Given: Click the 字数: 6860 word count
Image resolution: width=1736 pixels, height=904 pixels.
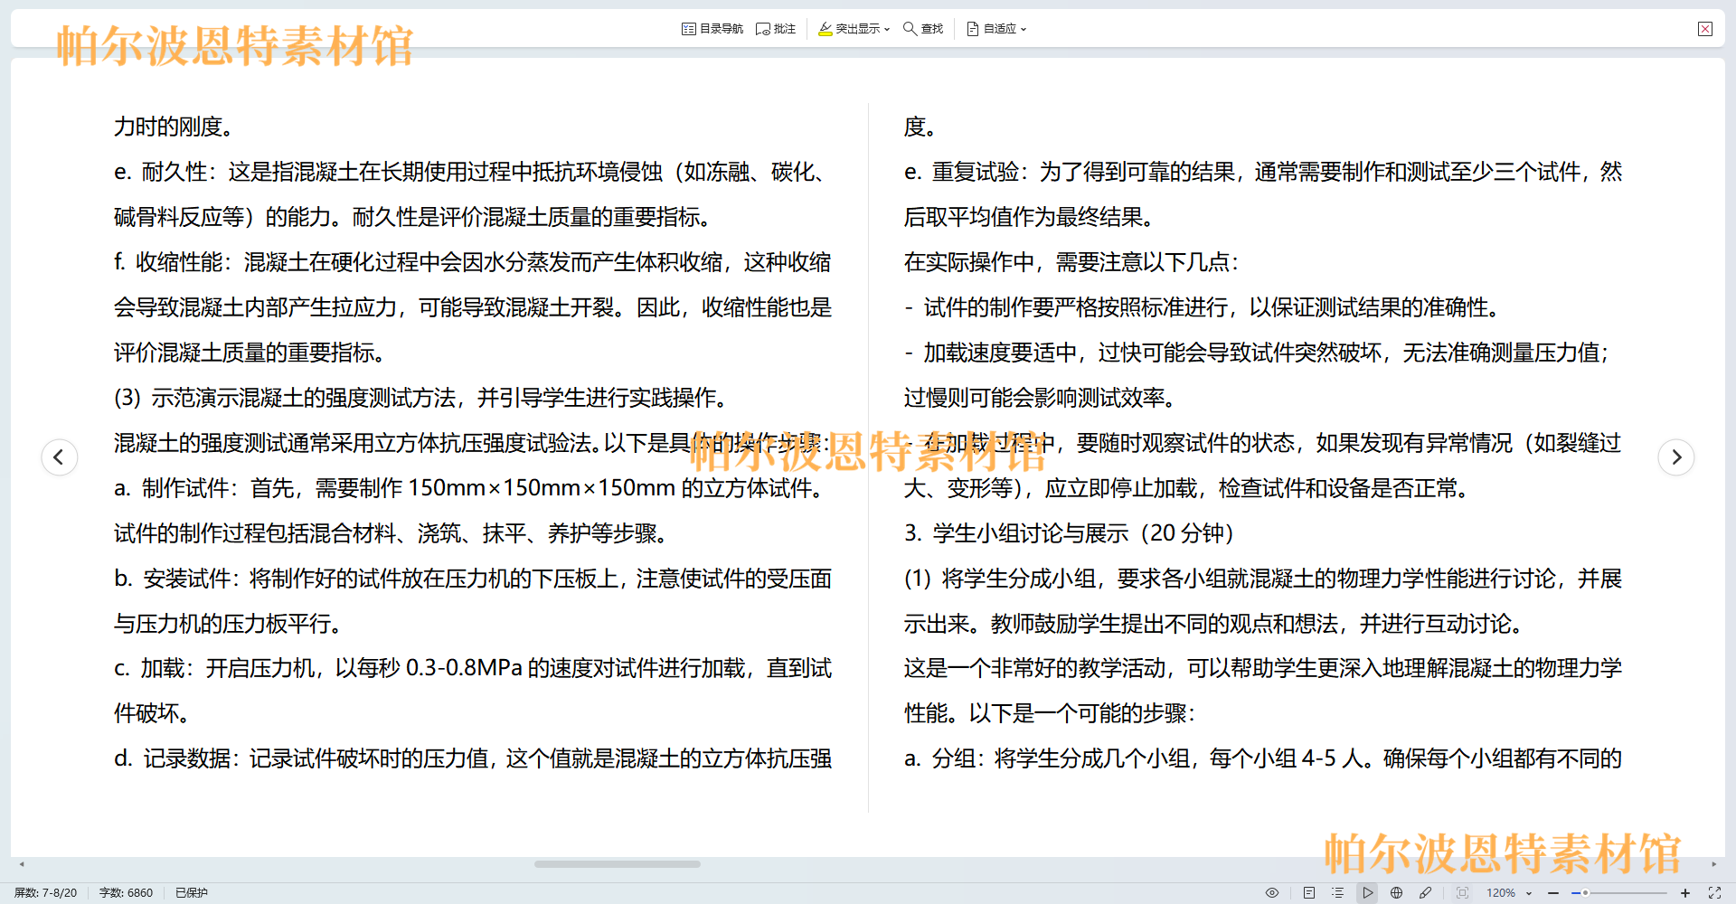Looking at the screenshot, I should click(126, 893).
